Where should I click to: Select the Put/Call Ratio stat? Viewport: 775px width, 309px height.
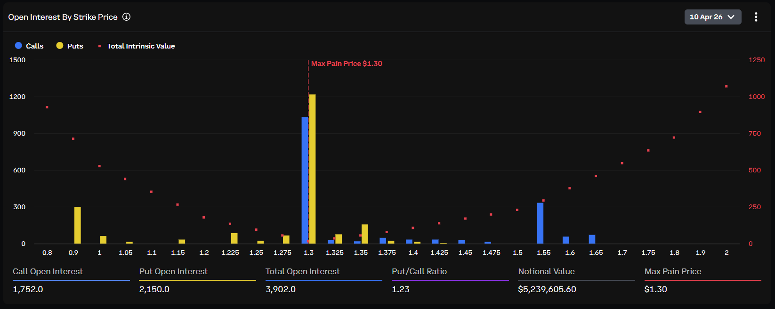pos(419,271)
